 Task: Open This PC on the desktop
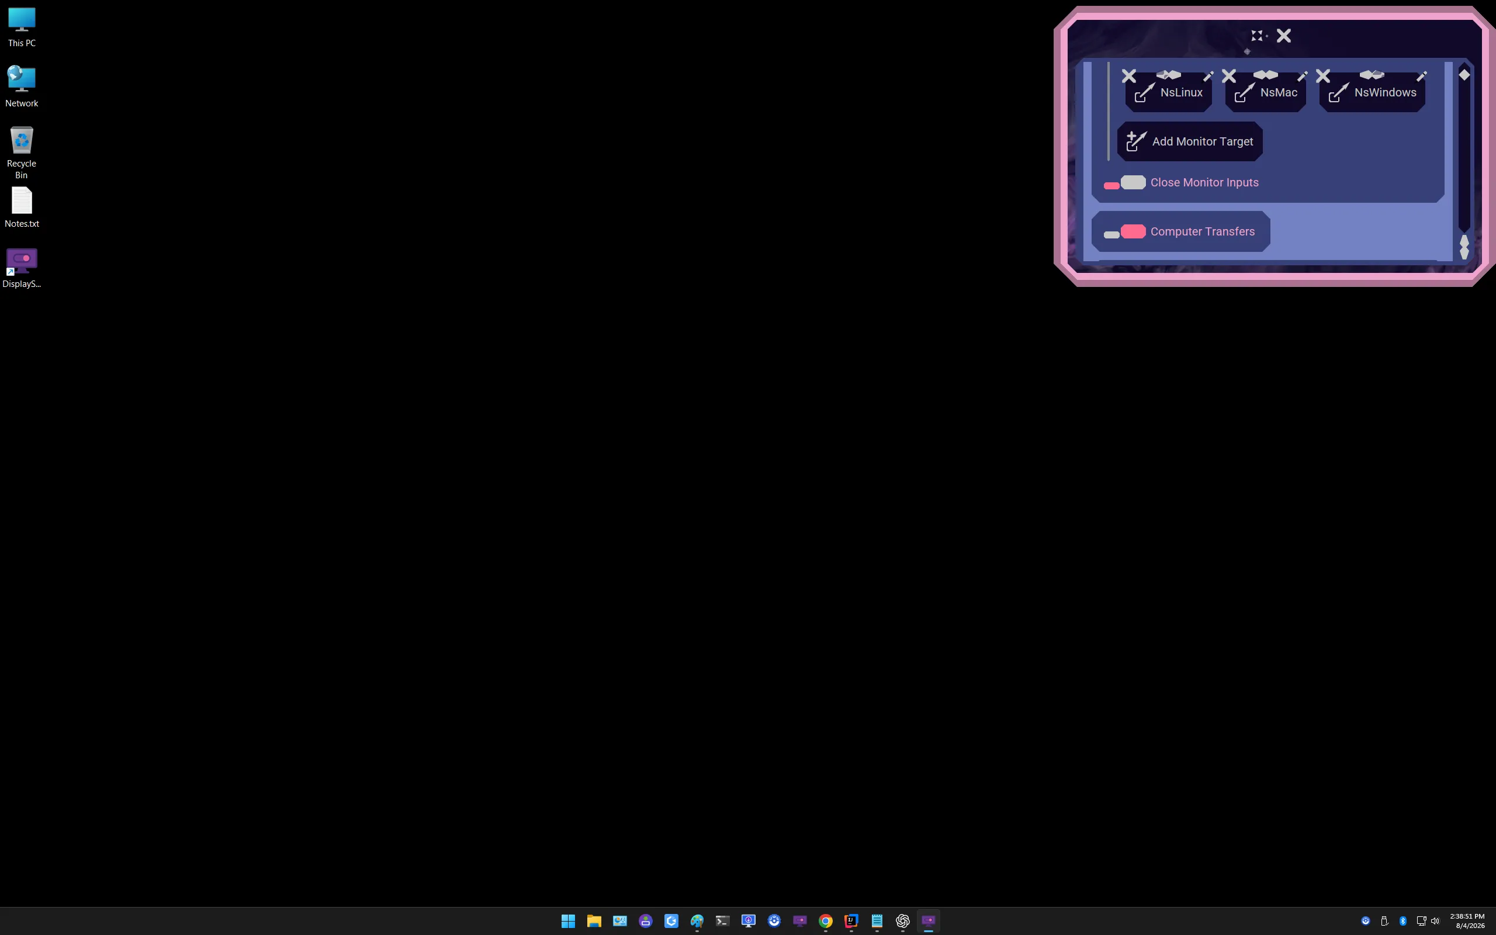click(22, 28)
